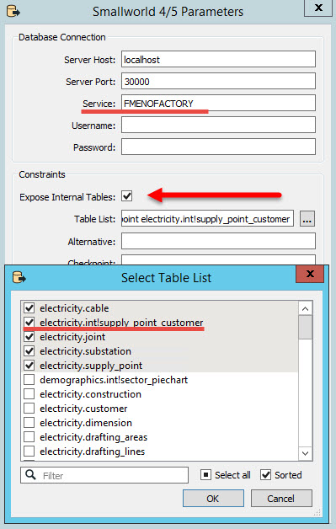Click the Table List text field

[207, 219]
